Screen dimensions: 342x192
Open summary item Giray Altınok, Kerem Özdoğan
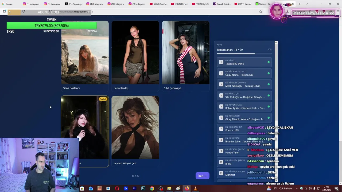pos(244,118)
